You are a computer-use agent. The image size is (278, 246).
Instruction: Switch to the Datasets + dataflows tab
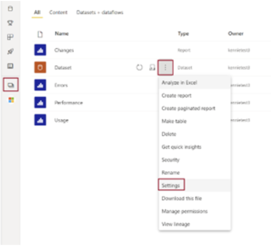point(100,12)
